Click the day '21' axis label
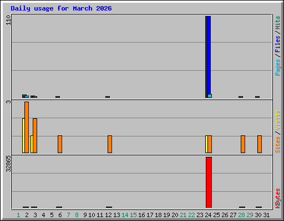 point(183,215)
